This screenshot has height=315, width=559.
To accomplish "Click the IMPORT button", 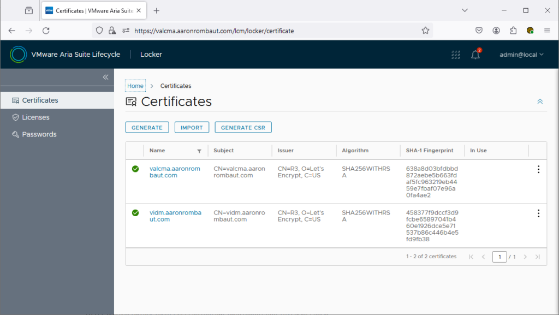I will pos(192,127).
